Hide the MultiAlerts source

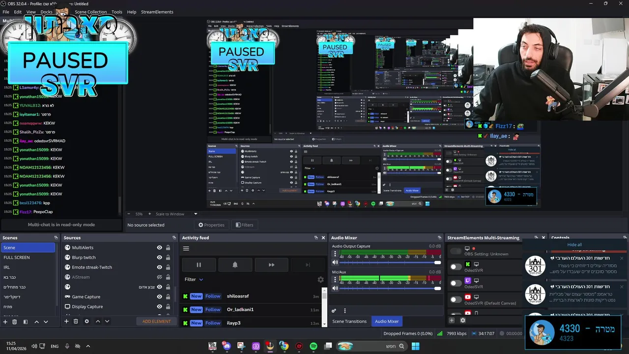point(159,248)
